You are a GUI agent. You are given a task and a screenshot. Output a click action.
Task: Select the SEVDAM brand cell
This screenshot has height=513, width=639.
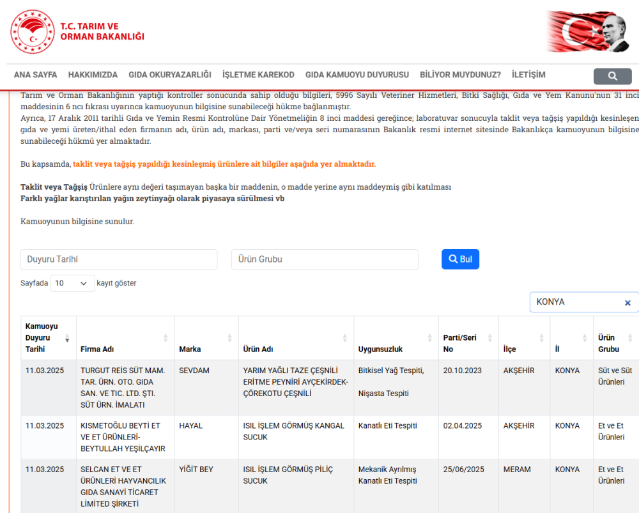[x=206, y=388]
